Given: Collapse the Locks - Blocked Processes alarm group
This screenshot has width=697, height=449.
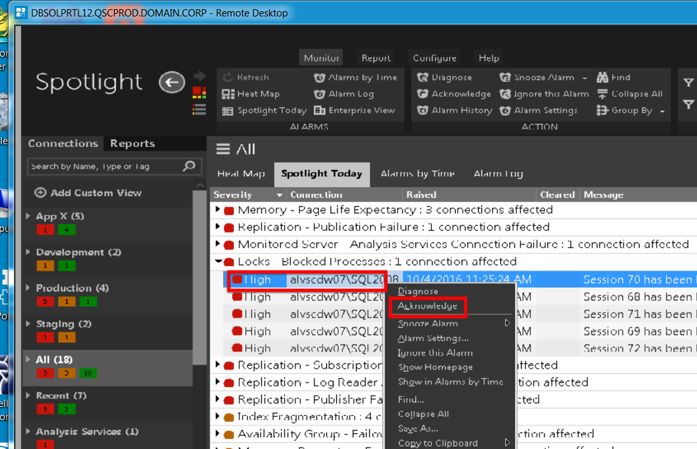Looking at the screenshot, I should 218,261.
